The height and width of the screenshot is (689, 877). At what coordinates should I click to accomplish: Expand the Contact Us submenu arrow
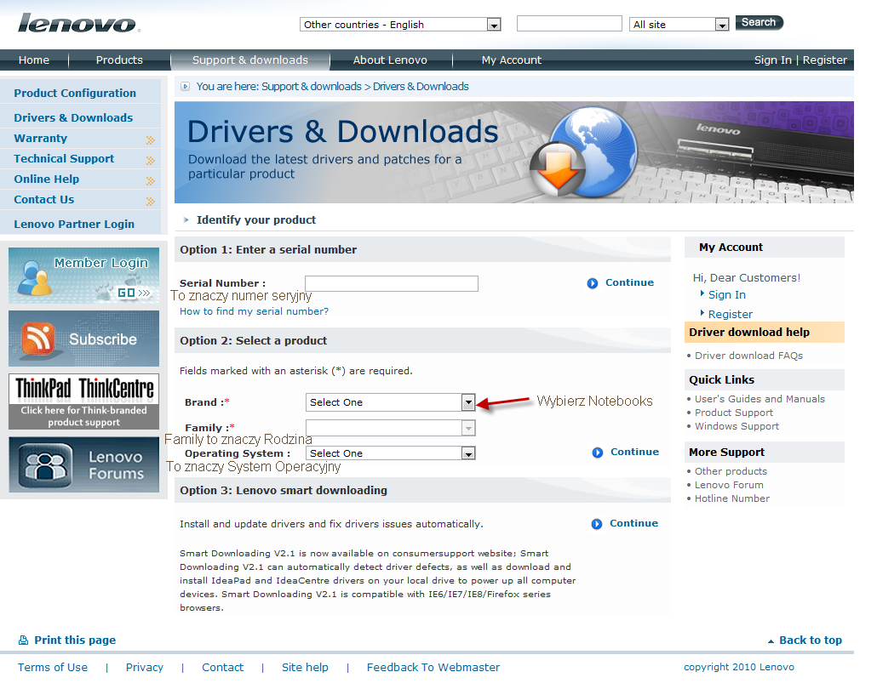tap(151, 201)
